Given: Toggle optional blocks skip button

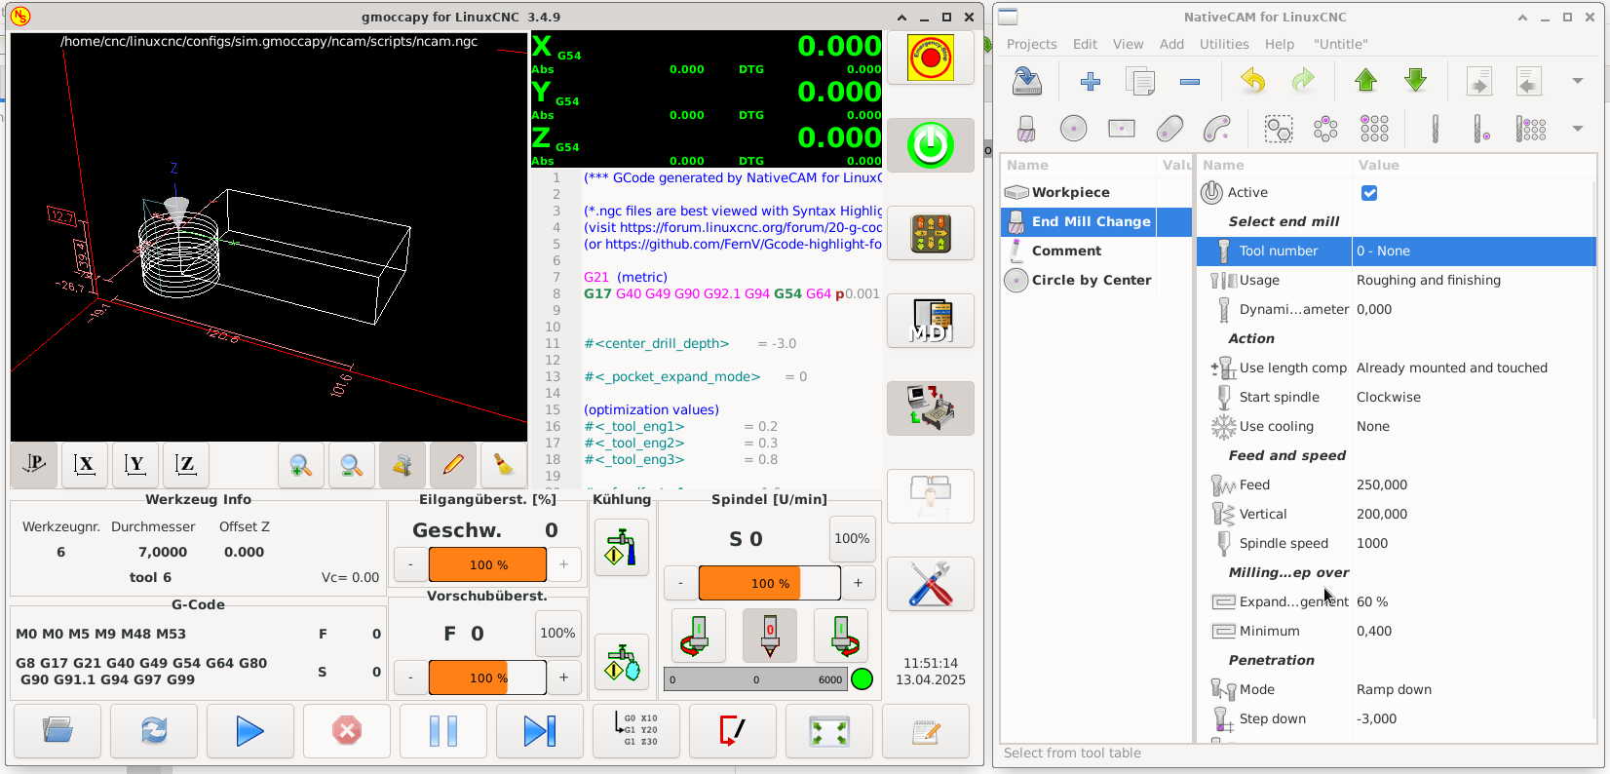Looking at the screenshot, I should (x=733, y=731).
